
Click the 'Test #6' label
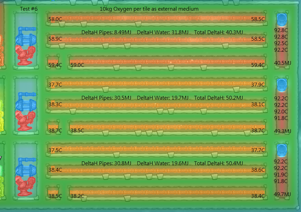click(x=29, y=9)
